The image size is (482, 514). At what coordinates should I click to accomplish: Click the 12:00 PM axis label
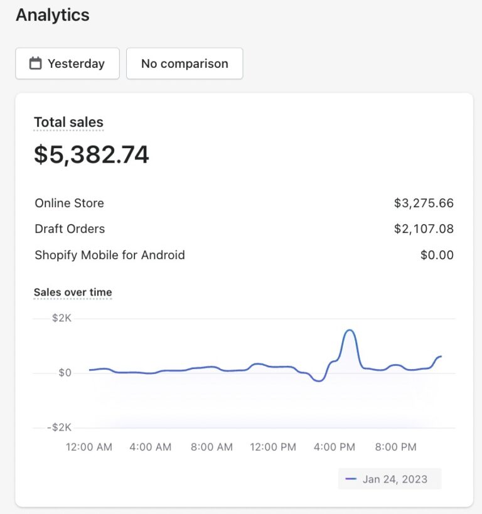point(273,447)
